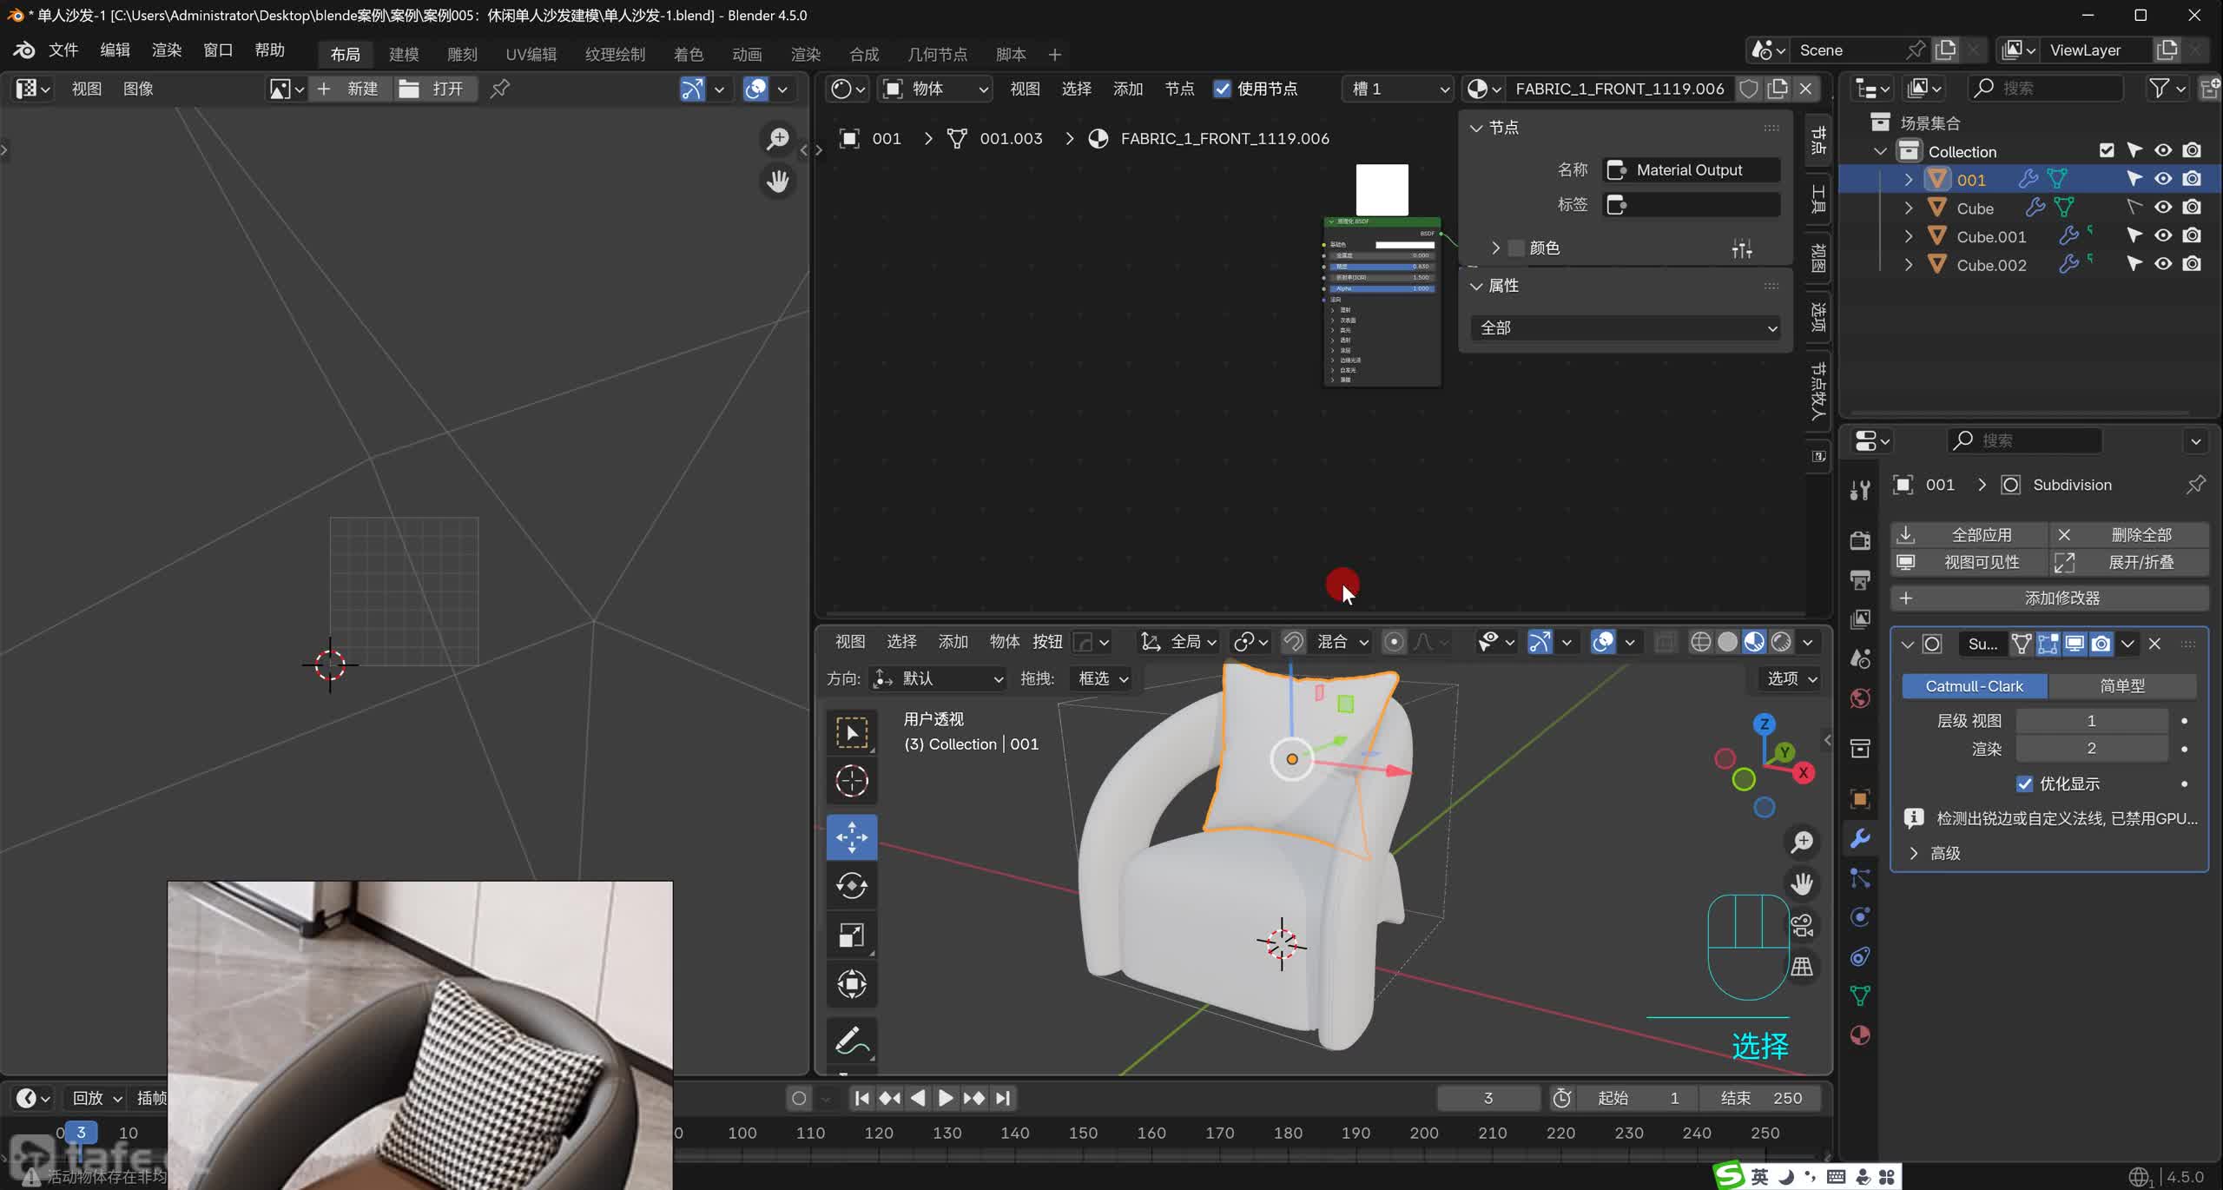Activate the 3D Cursor tool

coord(851,781)
